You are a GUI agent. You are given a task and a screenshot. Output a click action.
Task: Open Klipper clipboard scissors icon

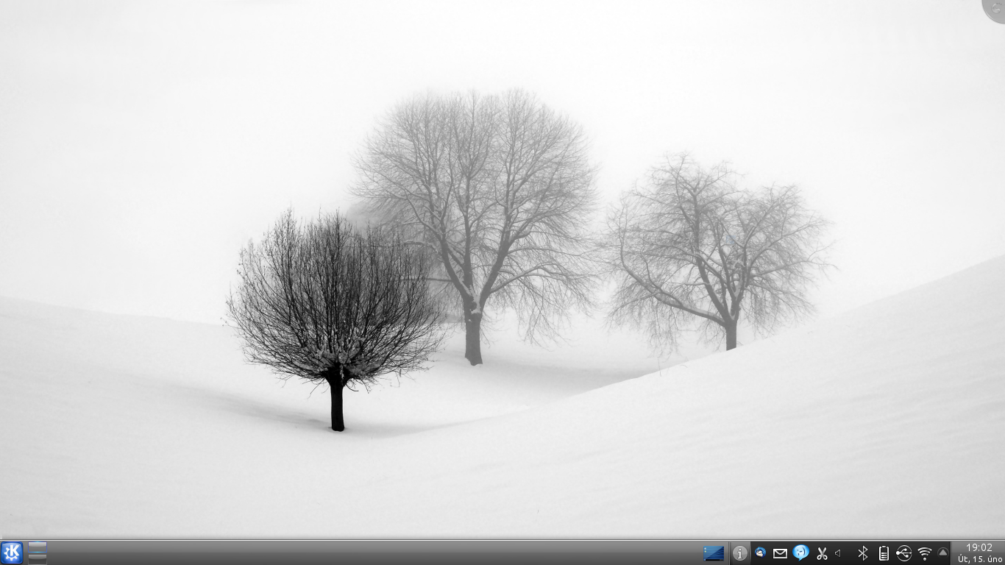click(x=822, y=553)
